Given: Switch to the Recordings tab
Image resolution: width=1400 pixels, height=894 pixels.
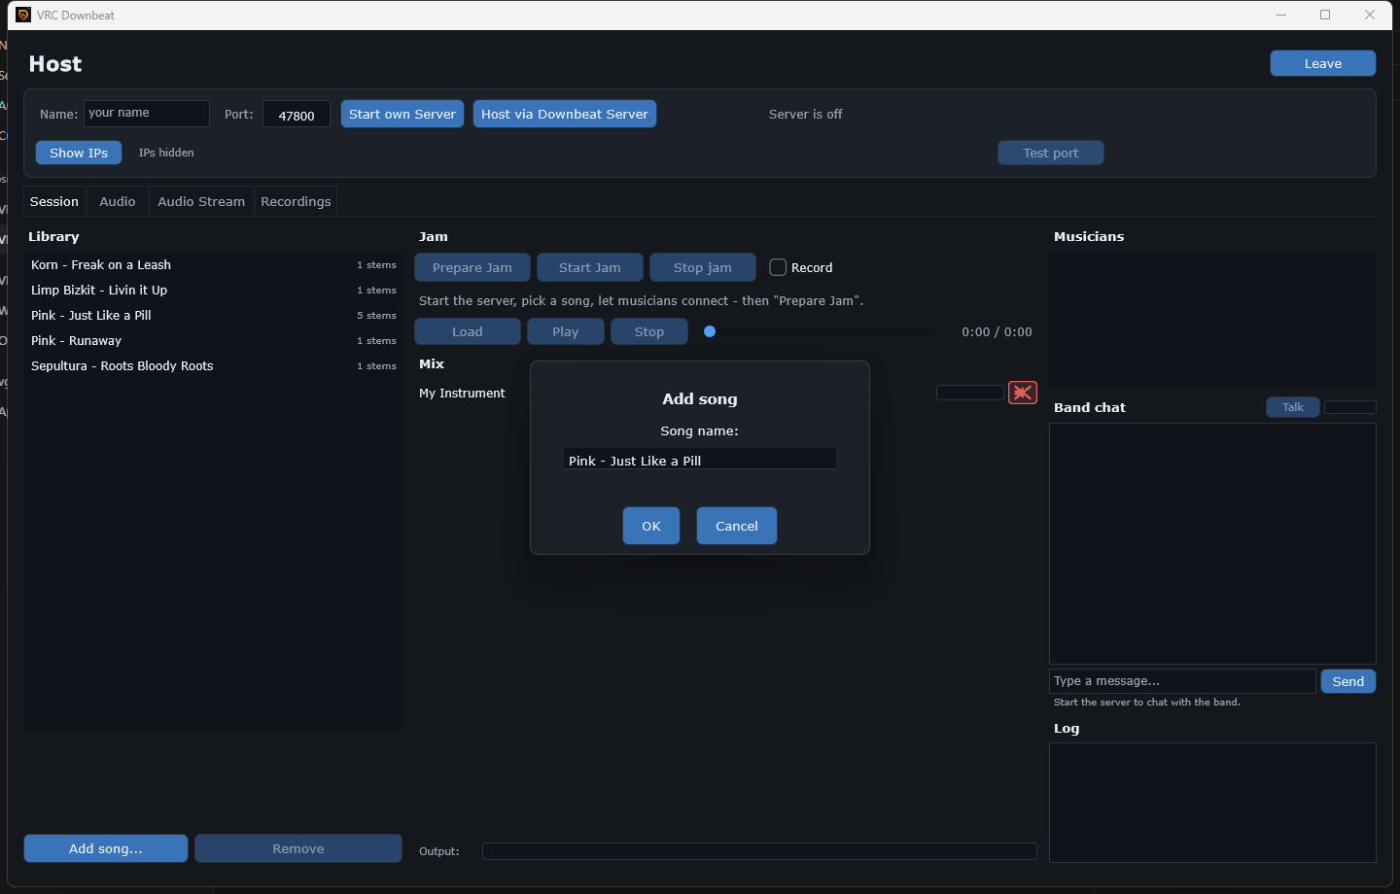Looking at the screenshot, I should pos(296,201).
